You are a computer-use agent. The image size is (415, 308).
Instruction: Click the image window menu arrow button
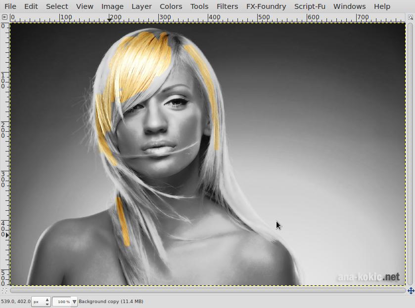tap(4, 16)
